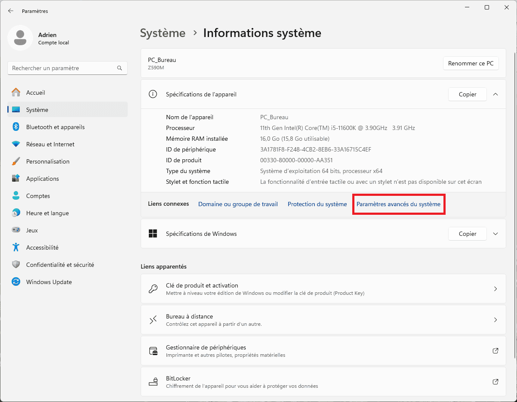Click the search magnifier icon
Screen dimensions: 517x402
pos(120,68)
